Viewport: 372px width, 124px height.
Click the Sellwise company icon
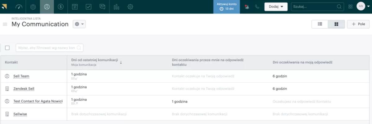(x=7, y=114)
